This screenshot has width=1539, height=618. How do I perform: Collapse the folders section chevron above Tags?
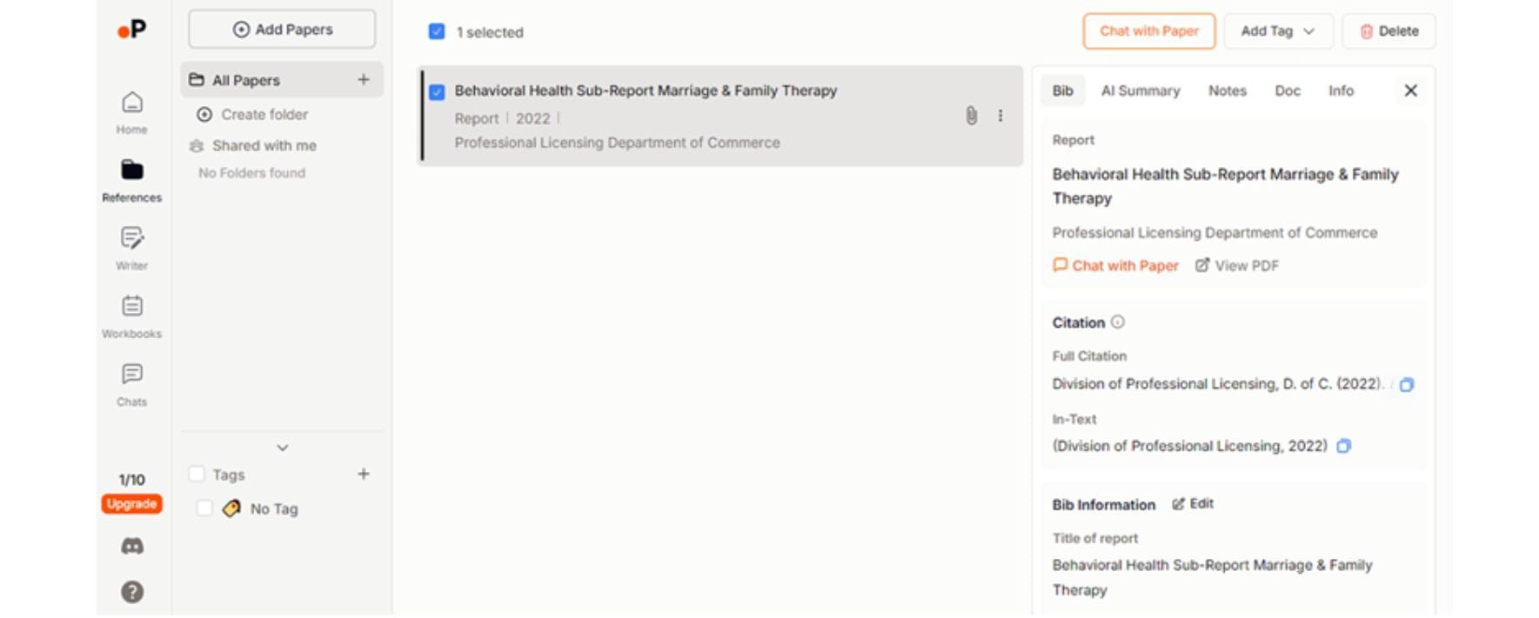(282, 448)
